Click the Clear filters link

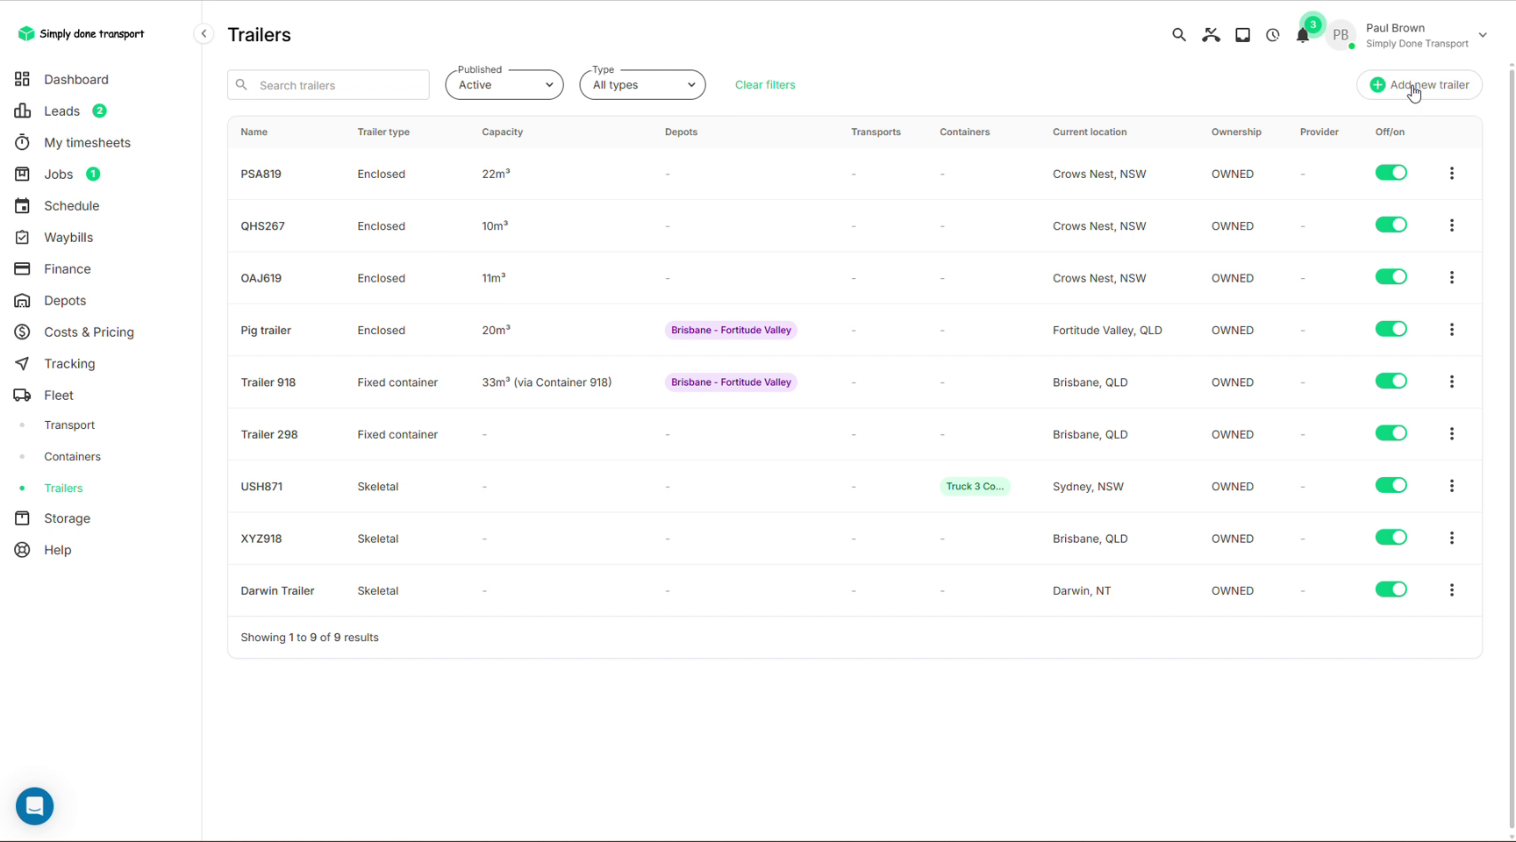pos(765,85)
